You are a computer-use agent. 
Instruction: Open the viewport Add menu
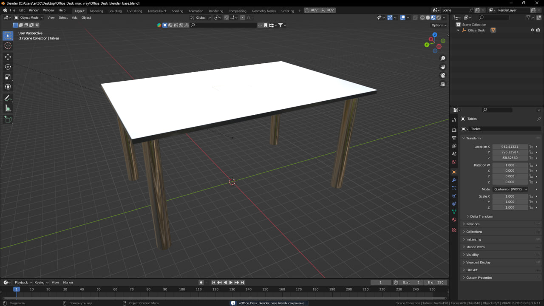point(74,17)
